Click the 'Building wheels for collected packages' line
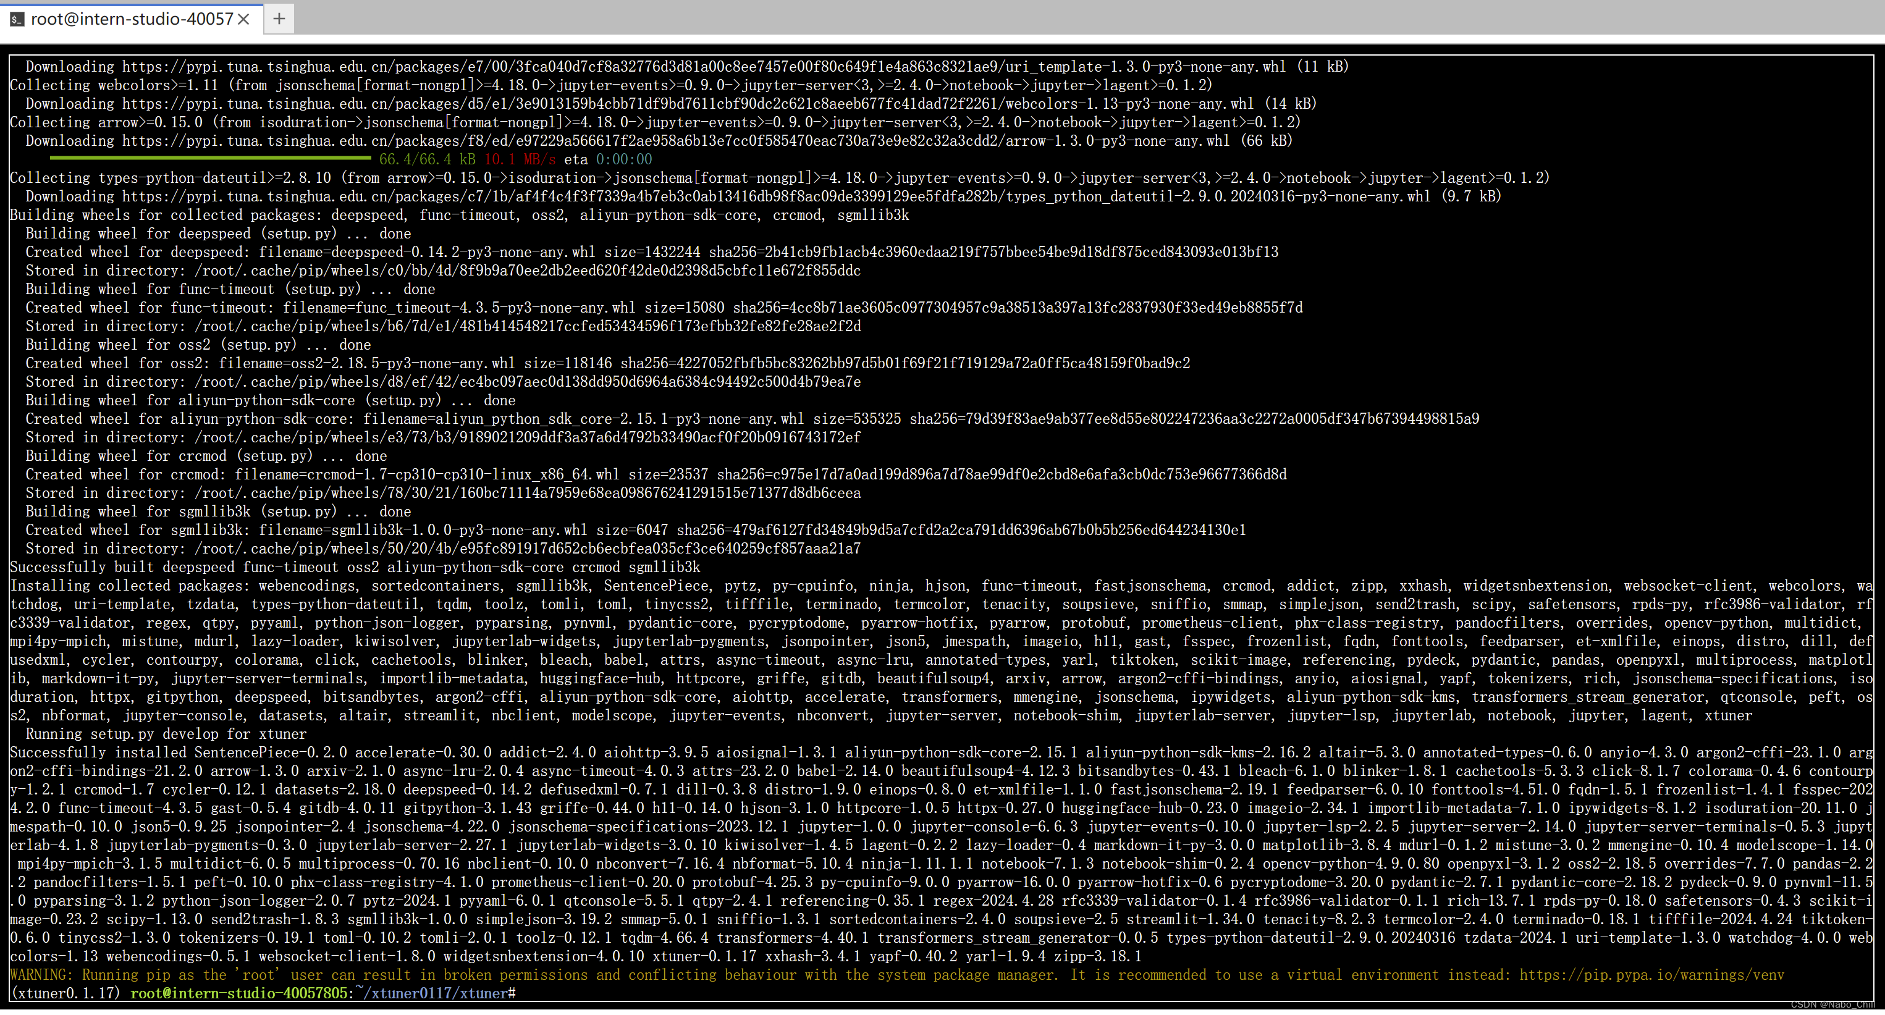The width and height of the screenshot is (1885, 1015). (x=459, y=215)
